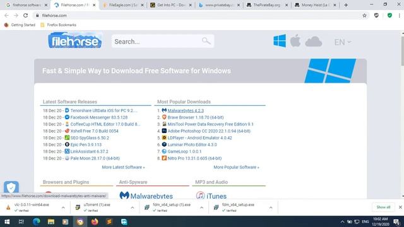
Task: Open the Getting Started bookmark
Action: (20, 25)
